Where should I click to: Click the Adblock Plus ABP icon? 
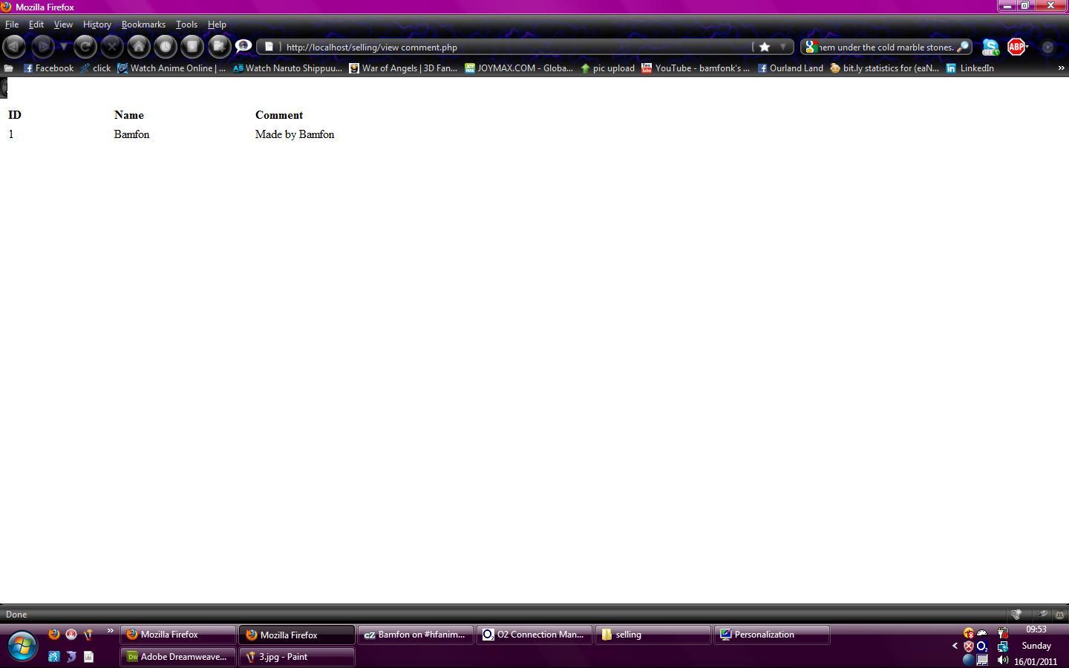point(1016,47)
